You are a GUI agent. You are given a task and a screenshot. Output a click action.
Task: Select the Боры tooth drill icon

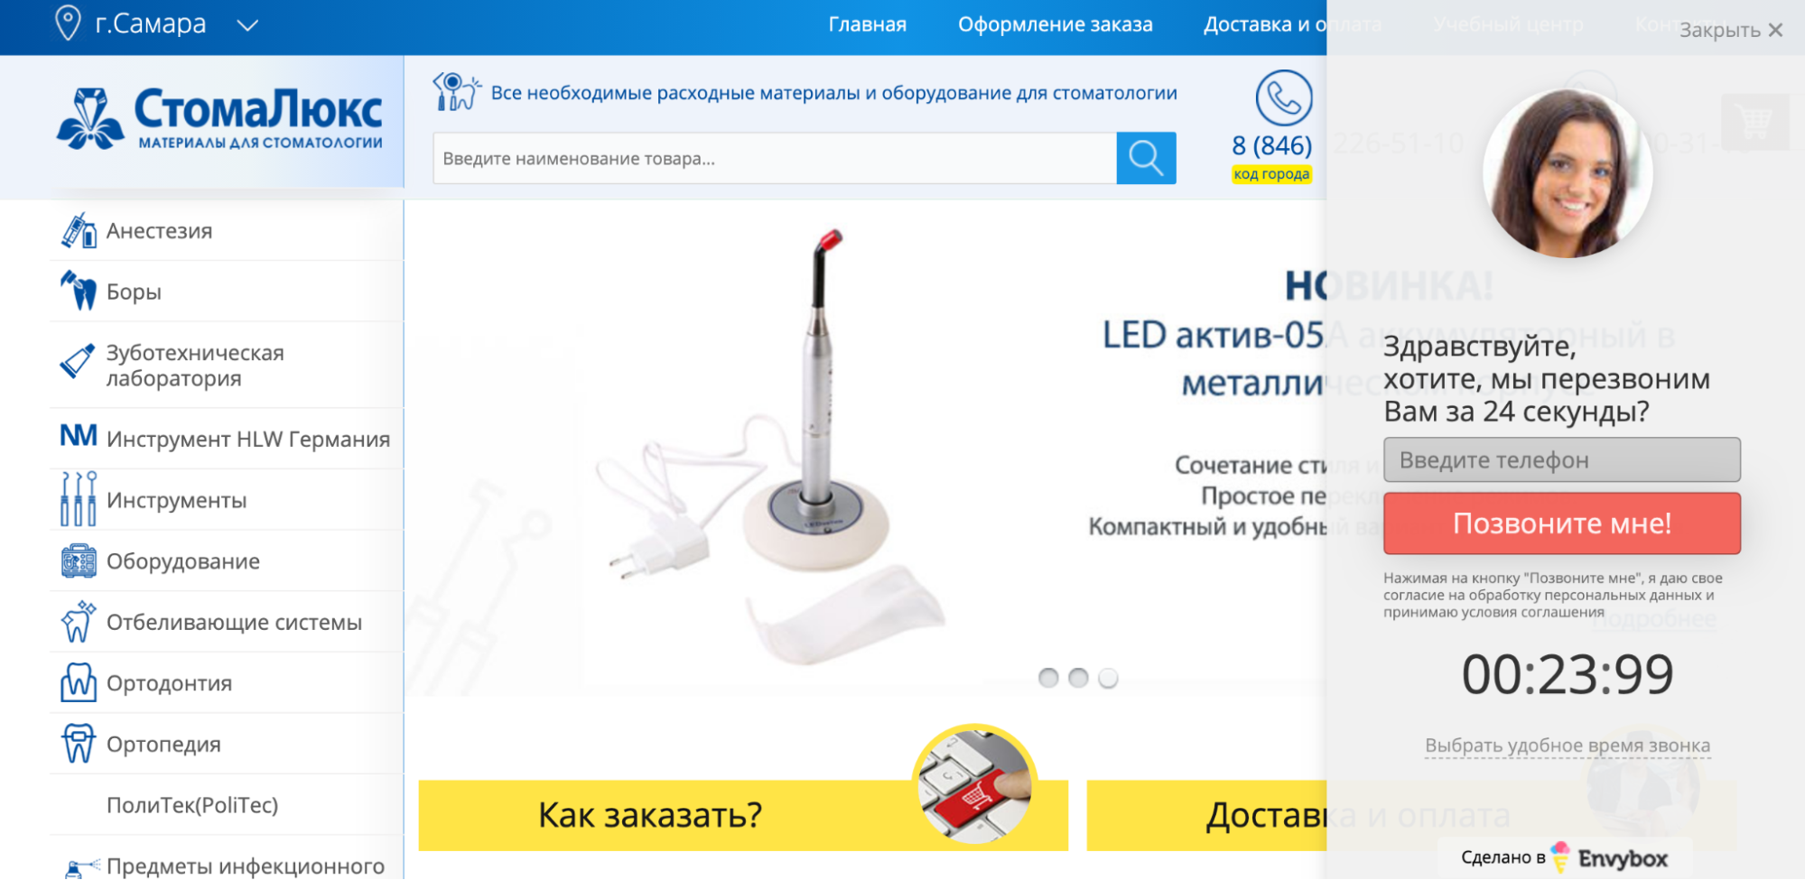(79, 292)
